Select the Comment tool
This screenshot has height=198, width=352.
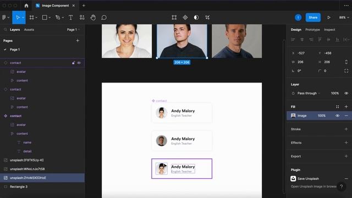click(x=104, y=18)
